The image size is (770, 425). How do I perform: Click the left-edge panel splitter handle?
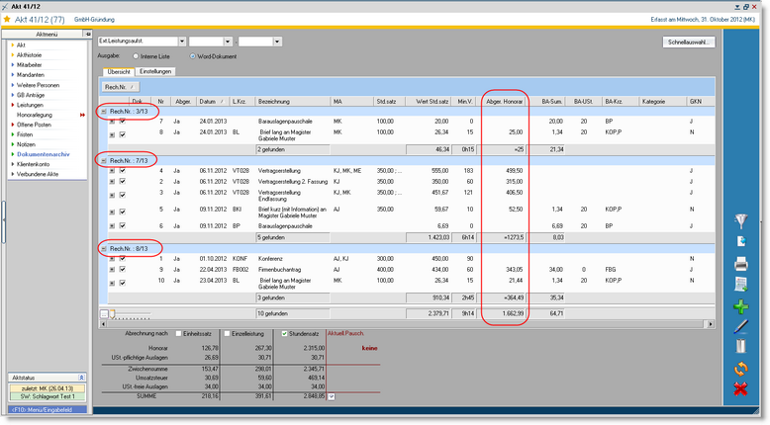[3, 220]
